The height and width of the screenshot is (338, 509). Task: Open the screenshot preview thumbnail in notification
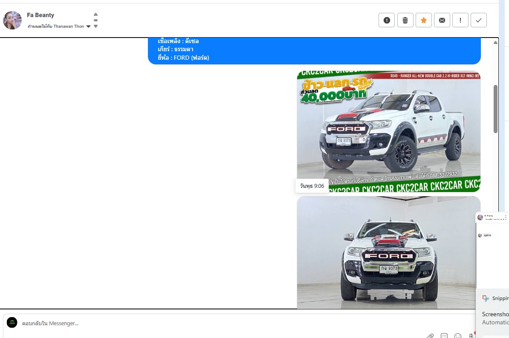pyautogui.click(x=492, y=250)
